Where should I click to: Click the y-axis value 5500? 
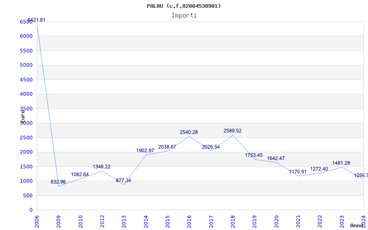pos(26,51)
